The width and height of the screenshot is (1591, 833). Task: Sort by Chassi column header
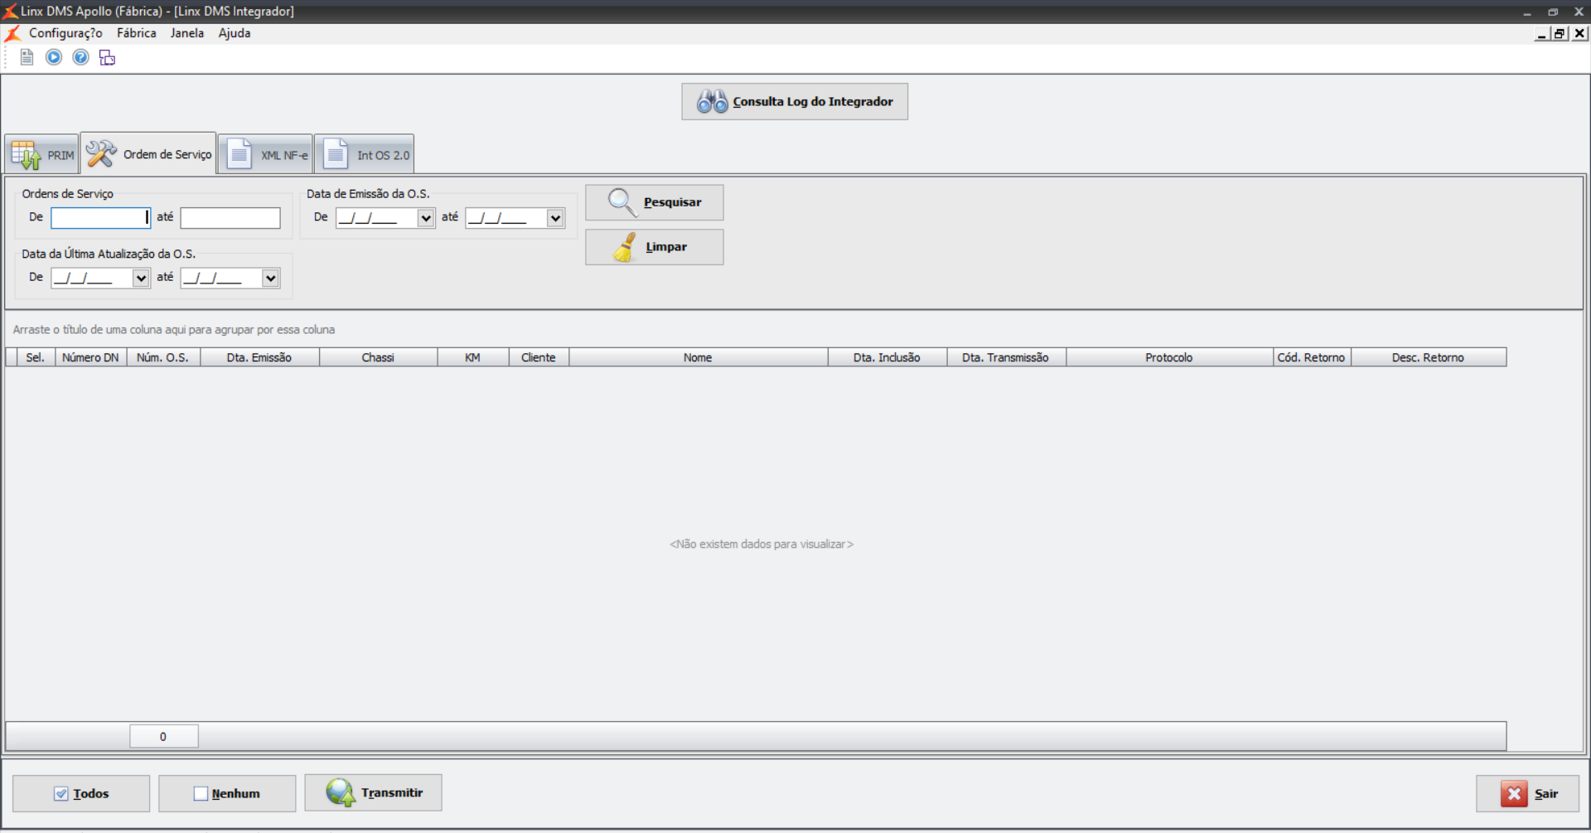tap(378, 357)
